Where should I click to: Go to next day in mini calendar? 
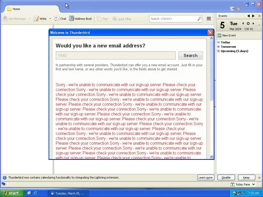click(x=253, y=23)
